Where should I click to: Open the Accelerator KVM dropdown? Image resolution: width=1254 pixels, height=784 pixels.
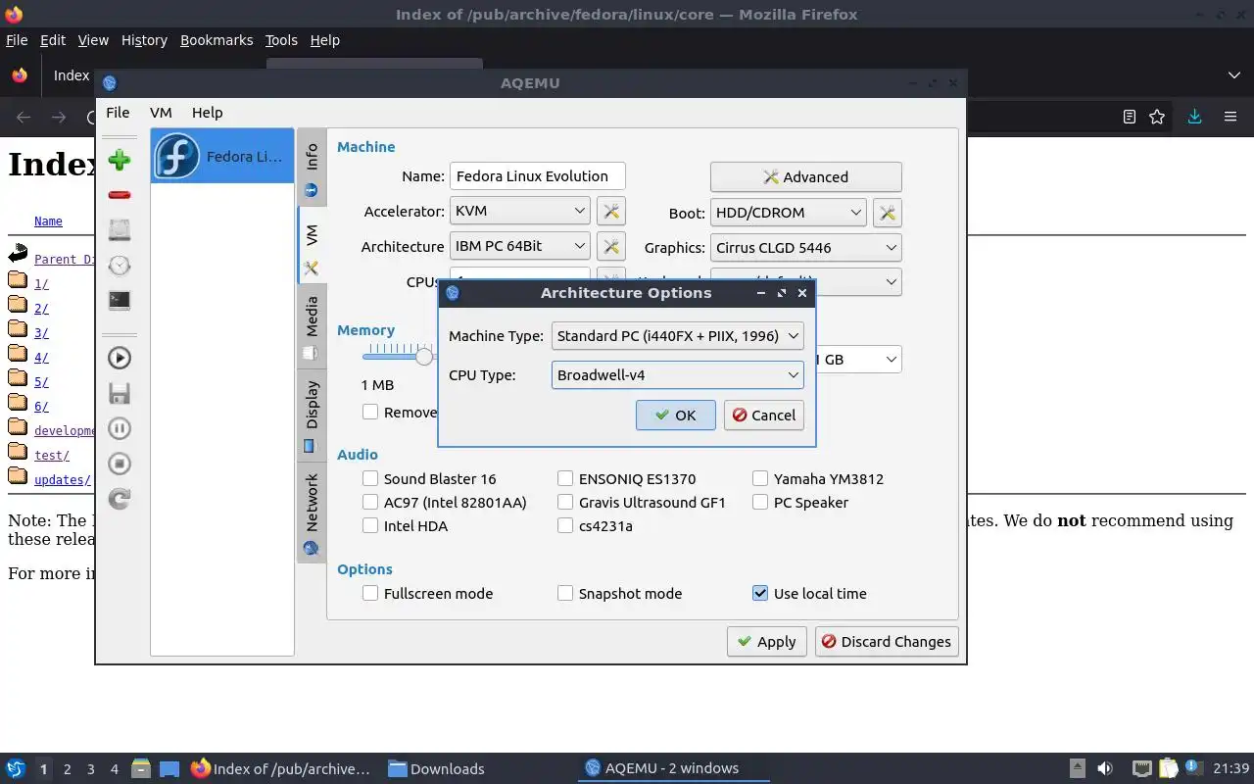pyautogui.click(x=520, y=211)
